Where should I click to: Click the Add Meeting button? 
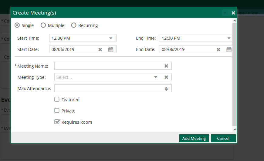coord(194,138)
